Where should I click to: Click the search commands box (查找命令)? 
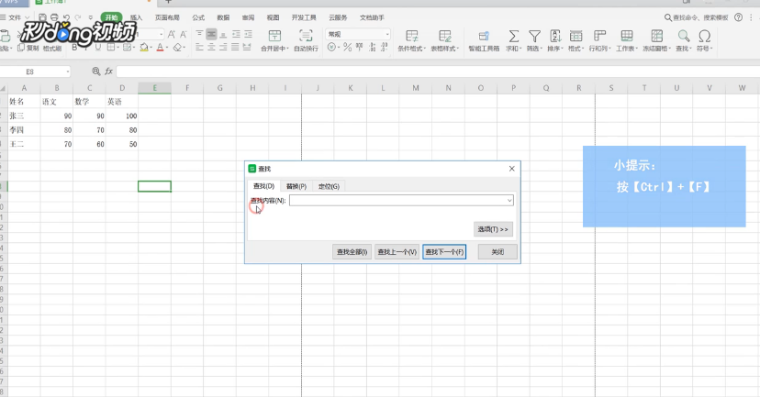pos(696,17)
